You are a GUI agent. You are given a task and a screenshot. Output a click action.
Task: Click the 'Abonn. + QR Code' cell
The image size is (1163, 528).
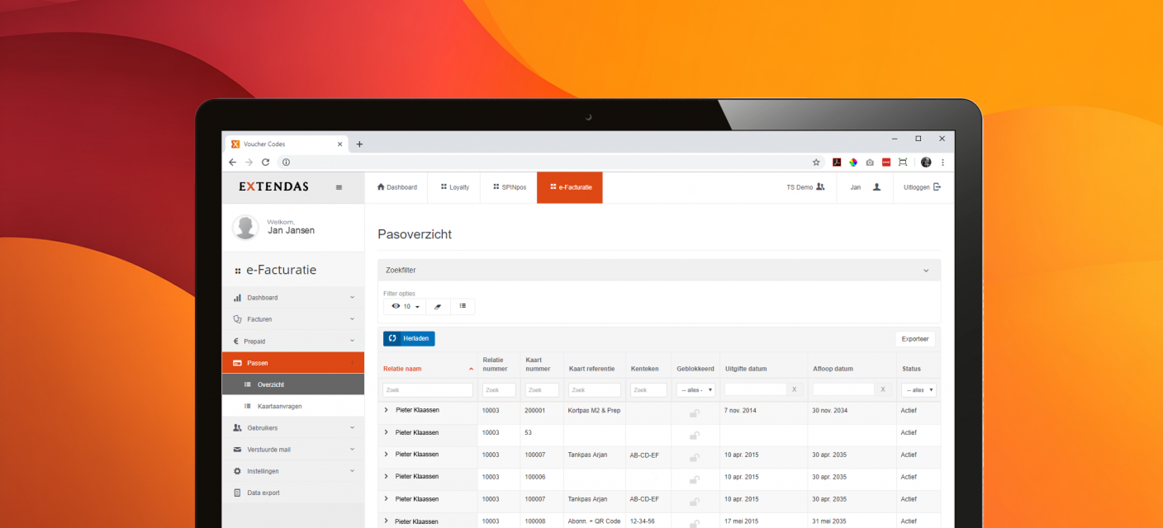[x=594, y=521]
